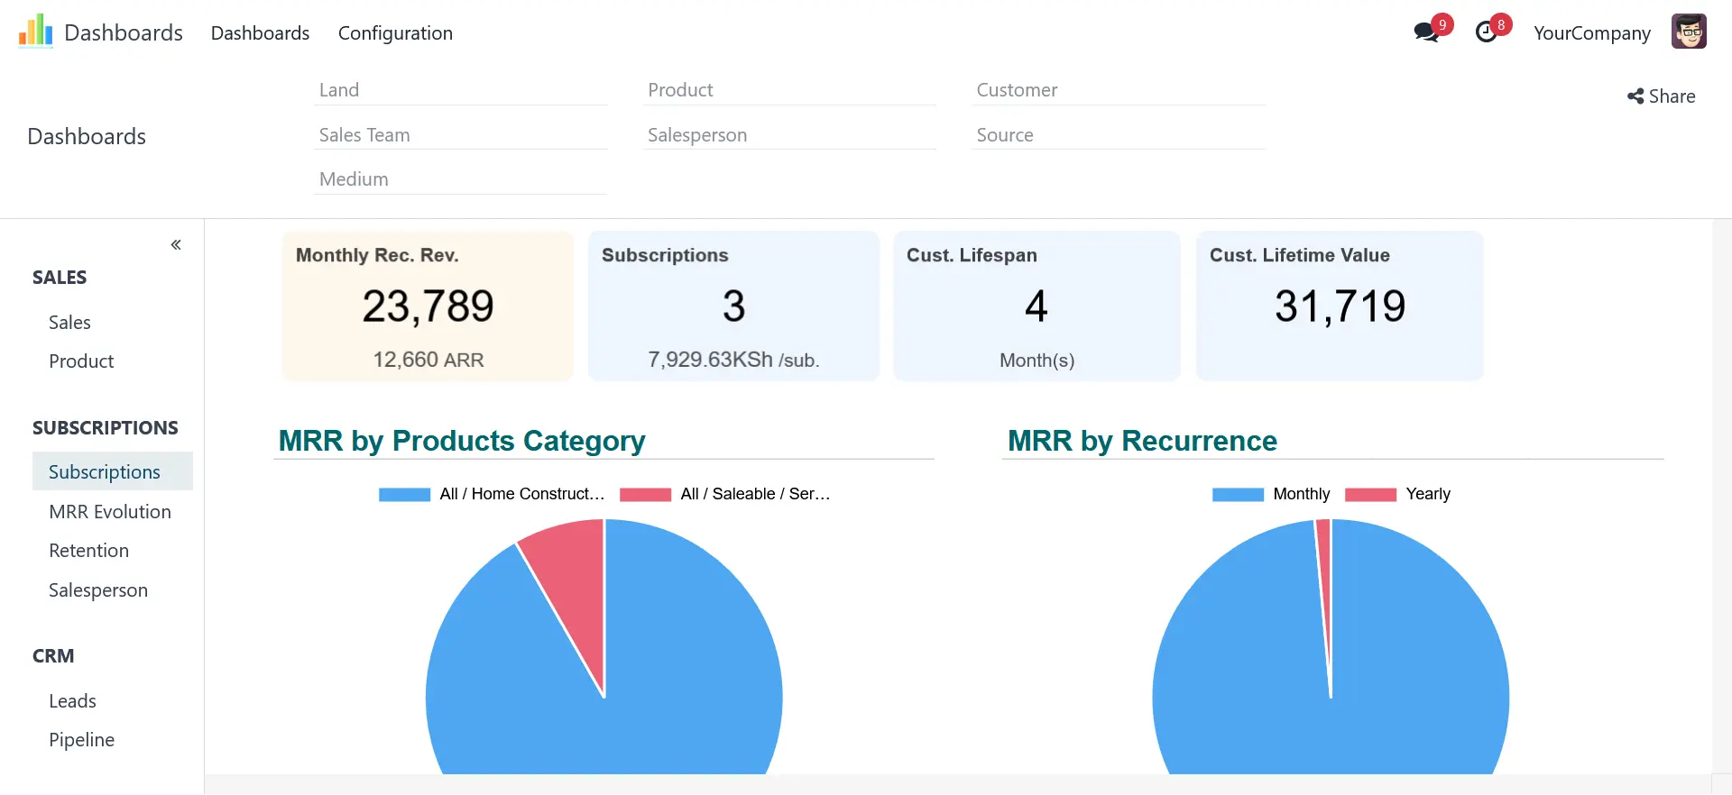Open the Dashboards top menu item

pyautogui.click(x=260, y=33)
